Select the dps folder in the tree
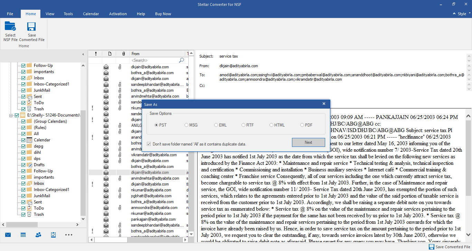The width and height of the screenshot is (472, 251). (x=37, y=159)
